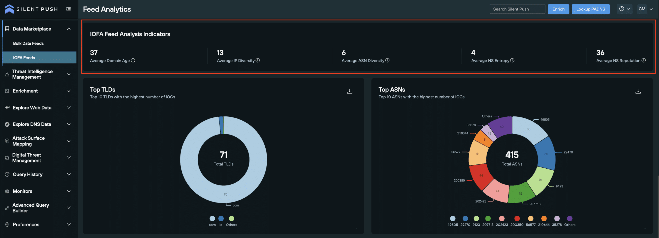Image resolution: width=659 pixels, height=238 pixels.
Task: Click the Silent Push logo
Action: click(x=31, y=9)
